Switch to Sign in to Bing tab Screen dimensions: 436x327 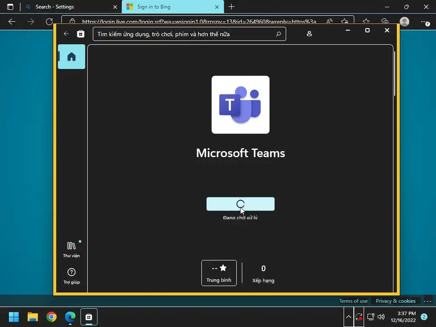[172, 7]
